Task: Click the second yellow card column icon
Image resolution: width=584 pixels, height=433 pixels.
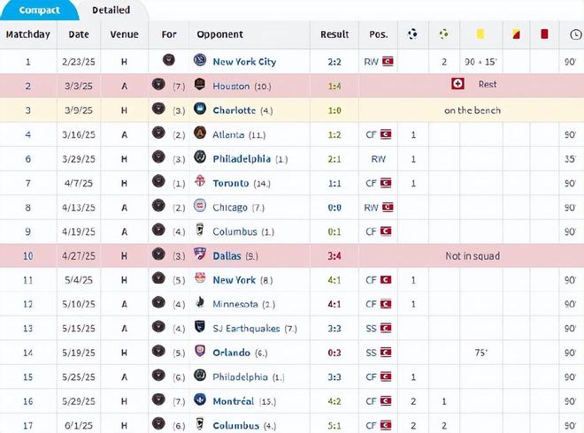Action: (515, 34)
